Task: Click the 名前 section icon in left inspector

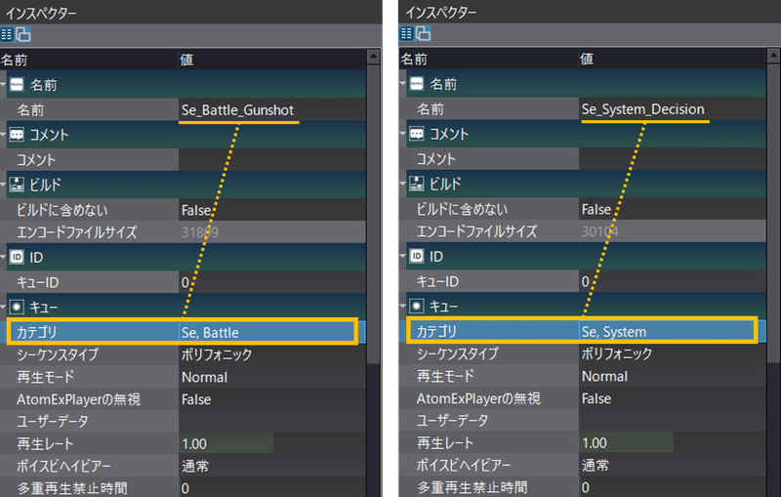Action: [x=17, y=85]
